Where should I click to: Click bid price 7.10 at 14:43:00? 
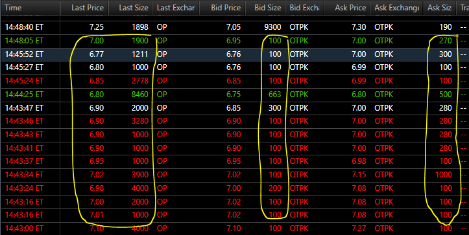[x=234, y=229]
